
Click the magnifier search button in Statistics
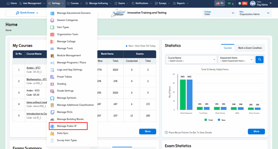point(259,59)
